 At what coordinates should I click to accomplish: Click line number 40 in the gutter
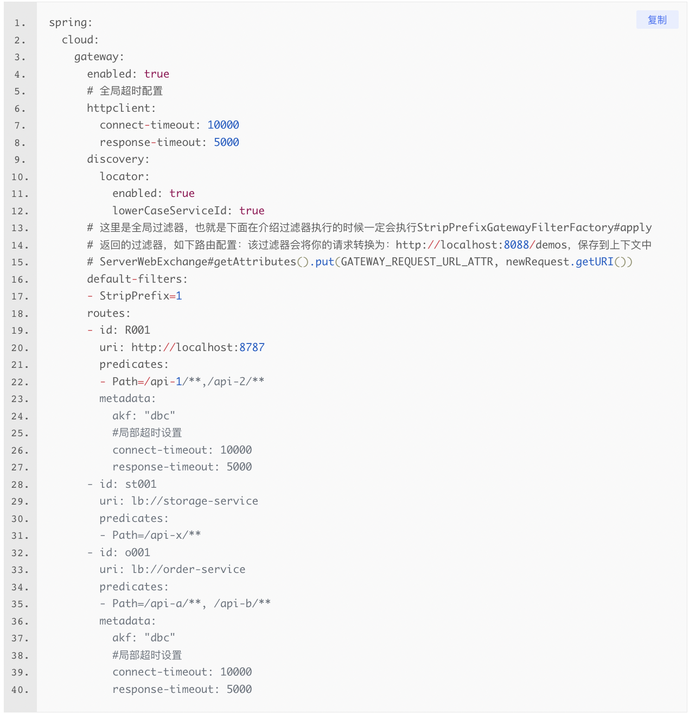coord(20,690)
